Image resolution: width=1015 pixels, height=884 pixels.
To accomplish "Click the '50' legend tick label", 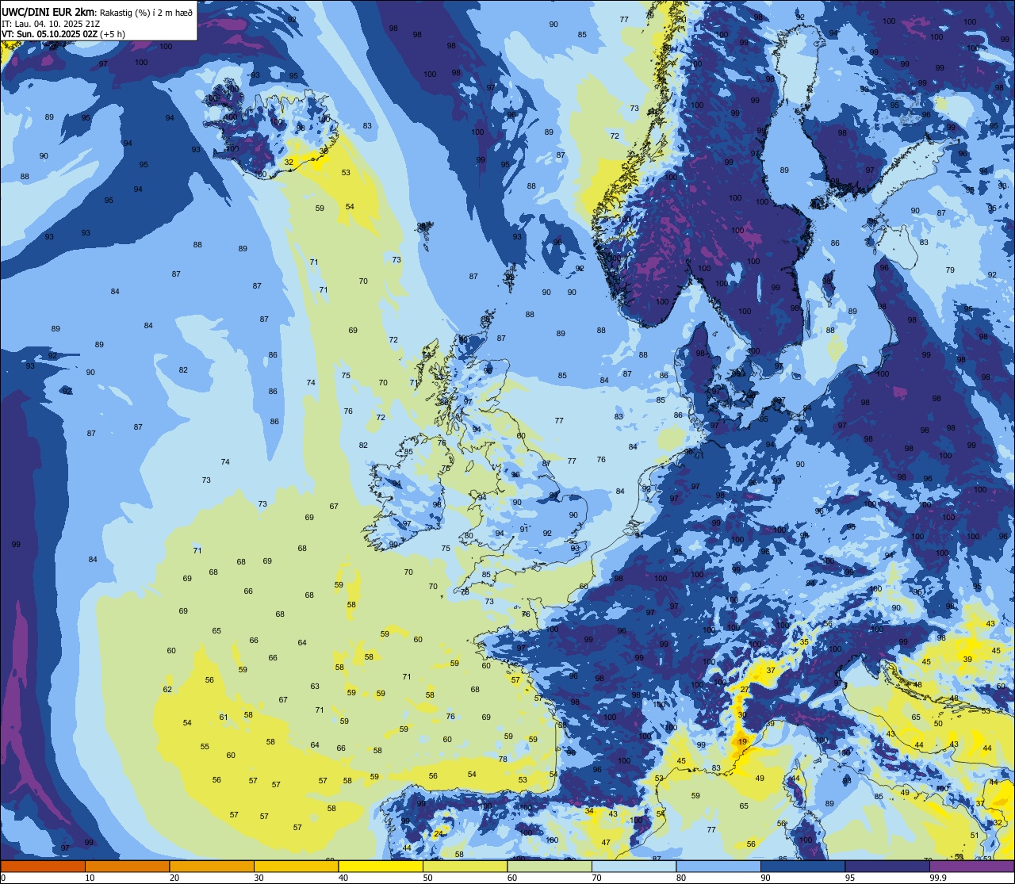I will (430, 878).
